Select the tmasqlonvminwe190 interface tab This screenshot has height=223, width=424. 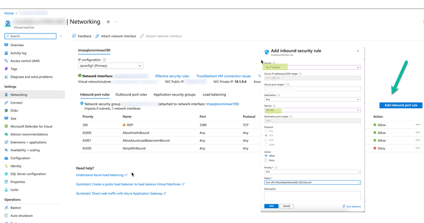(x=94, y=50)
